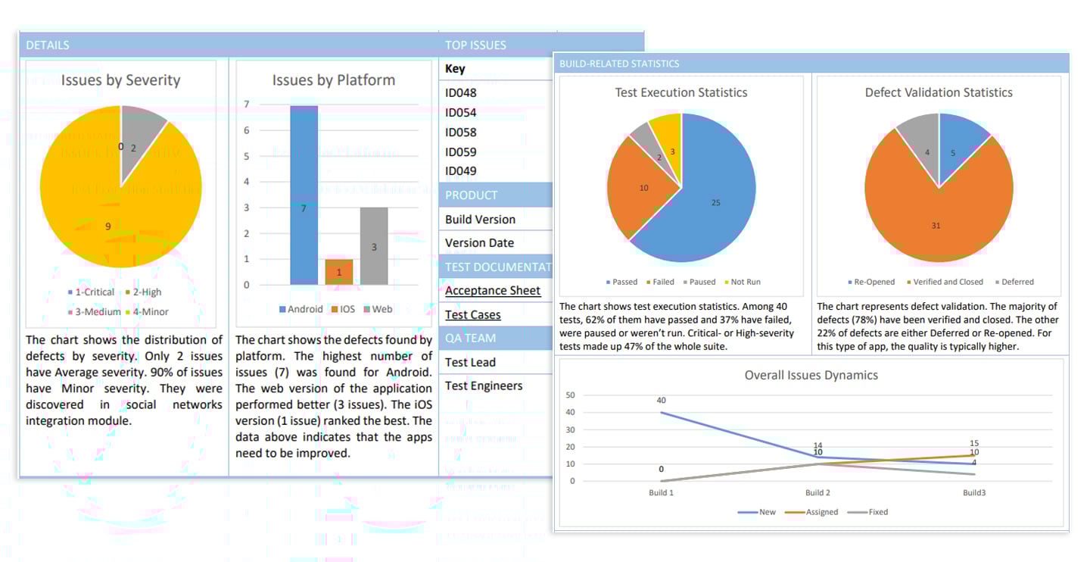
Task: Select the Deferred legend entry
Action: [x=1017, y=282]
